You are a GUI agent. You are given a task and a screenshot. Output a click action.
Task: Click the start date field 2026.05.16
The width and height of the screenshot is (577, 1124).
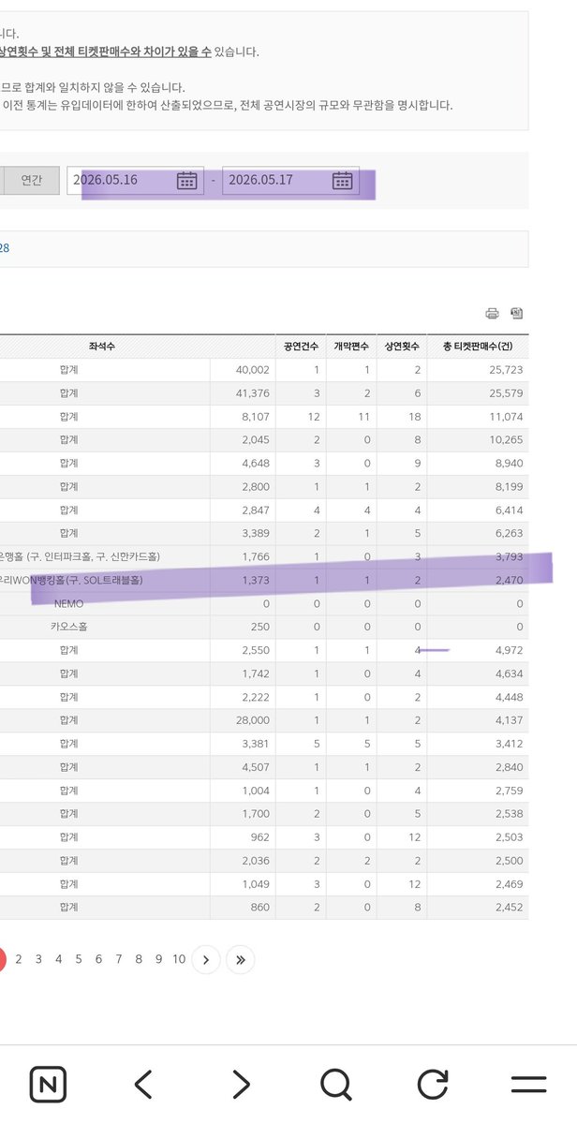pyautogui.click(x=135, y=180)
